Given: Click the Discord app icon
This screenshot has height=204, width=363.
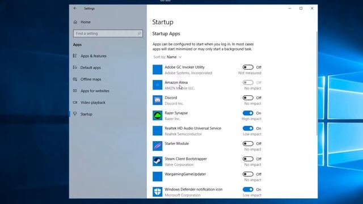Looking at the screenshot, I should (x=158, y=100).
